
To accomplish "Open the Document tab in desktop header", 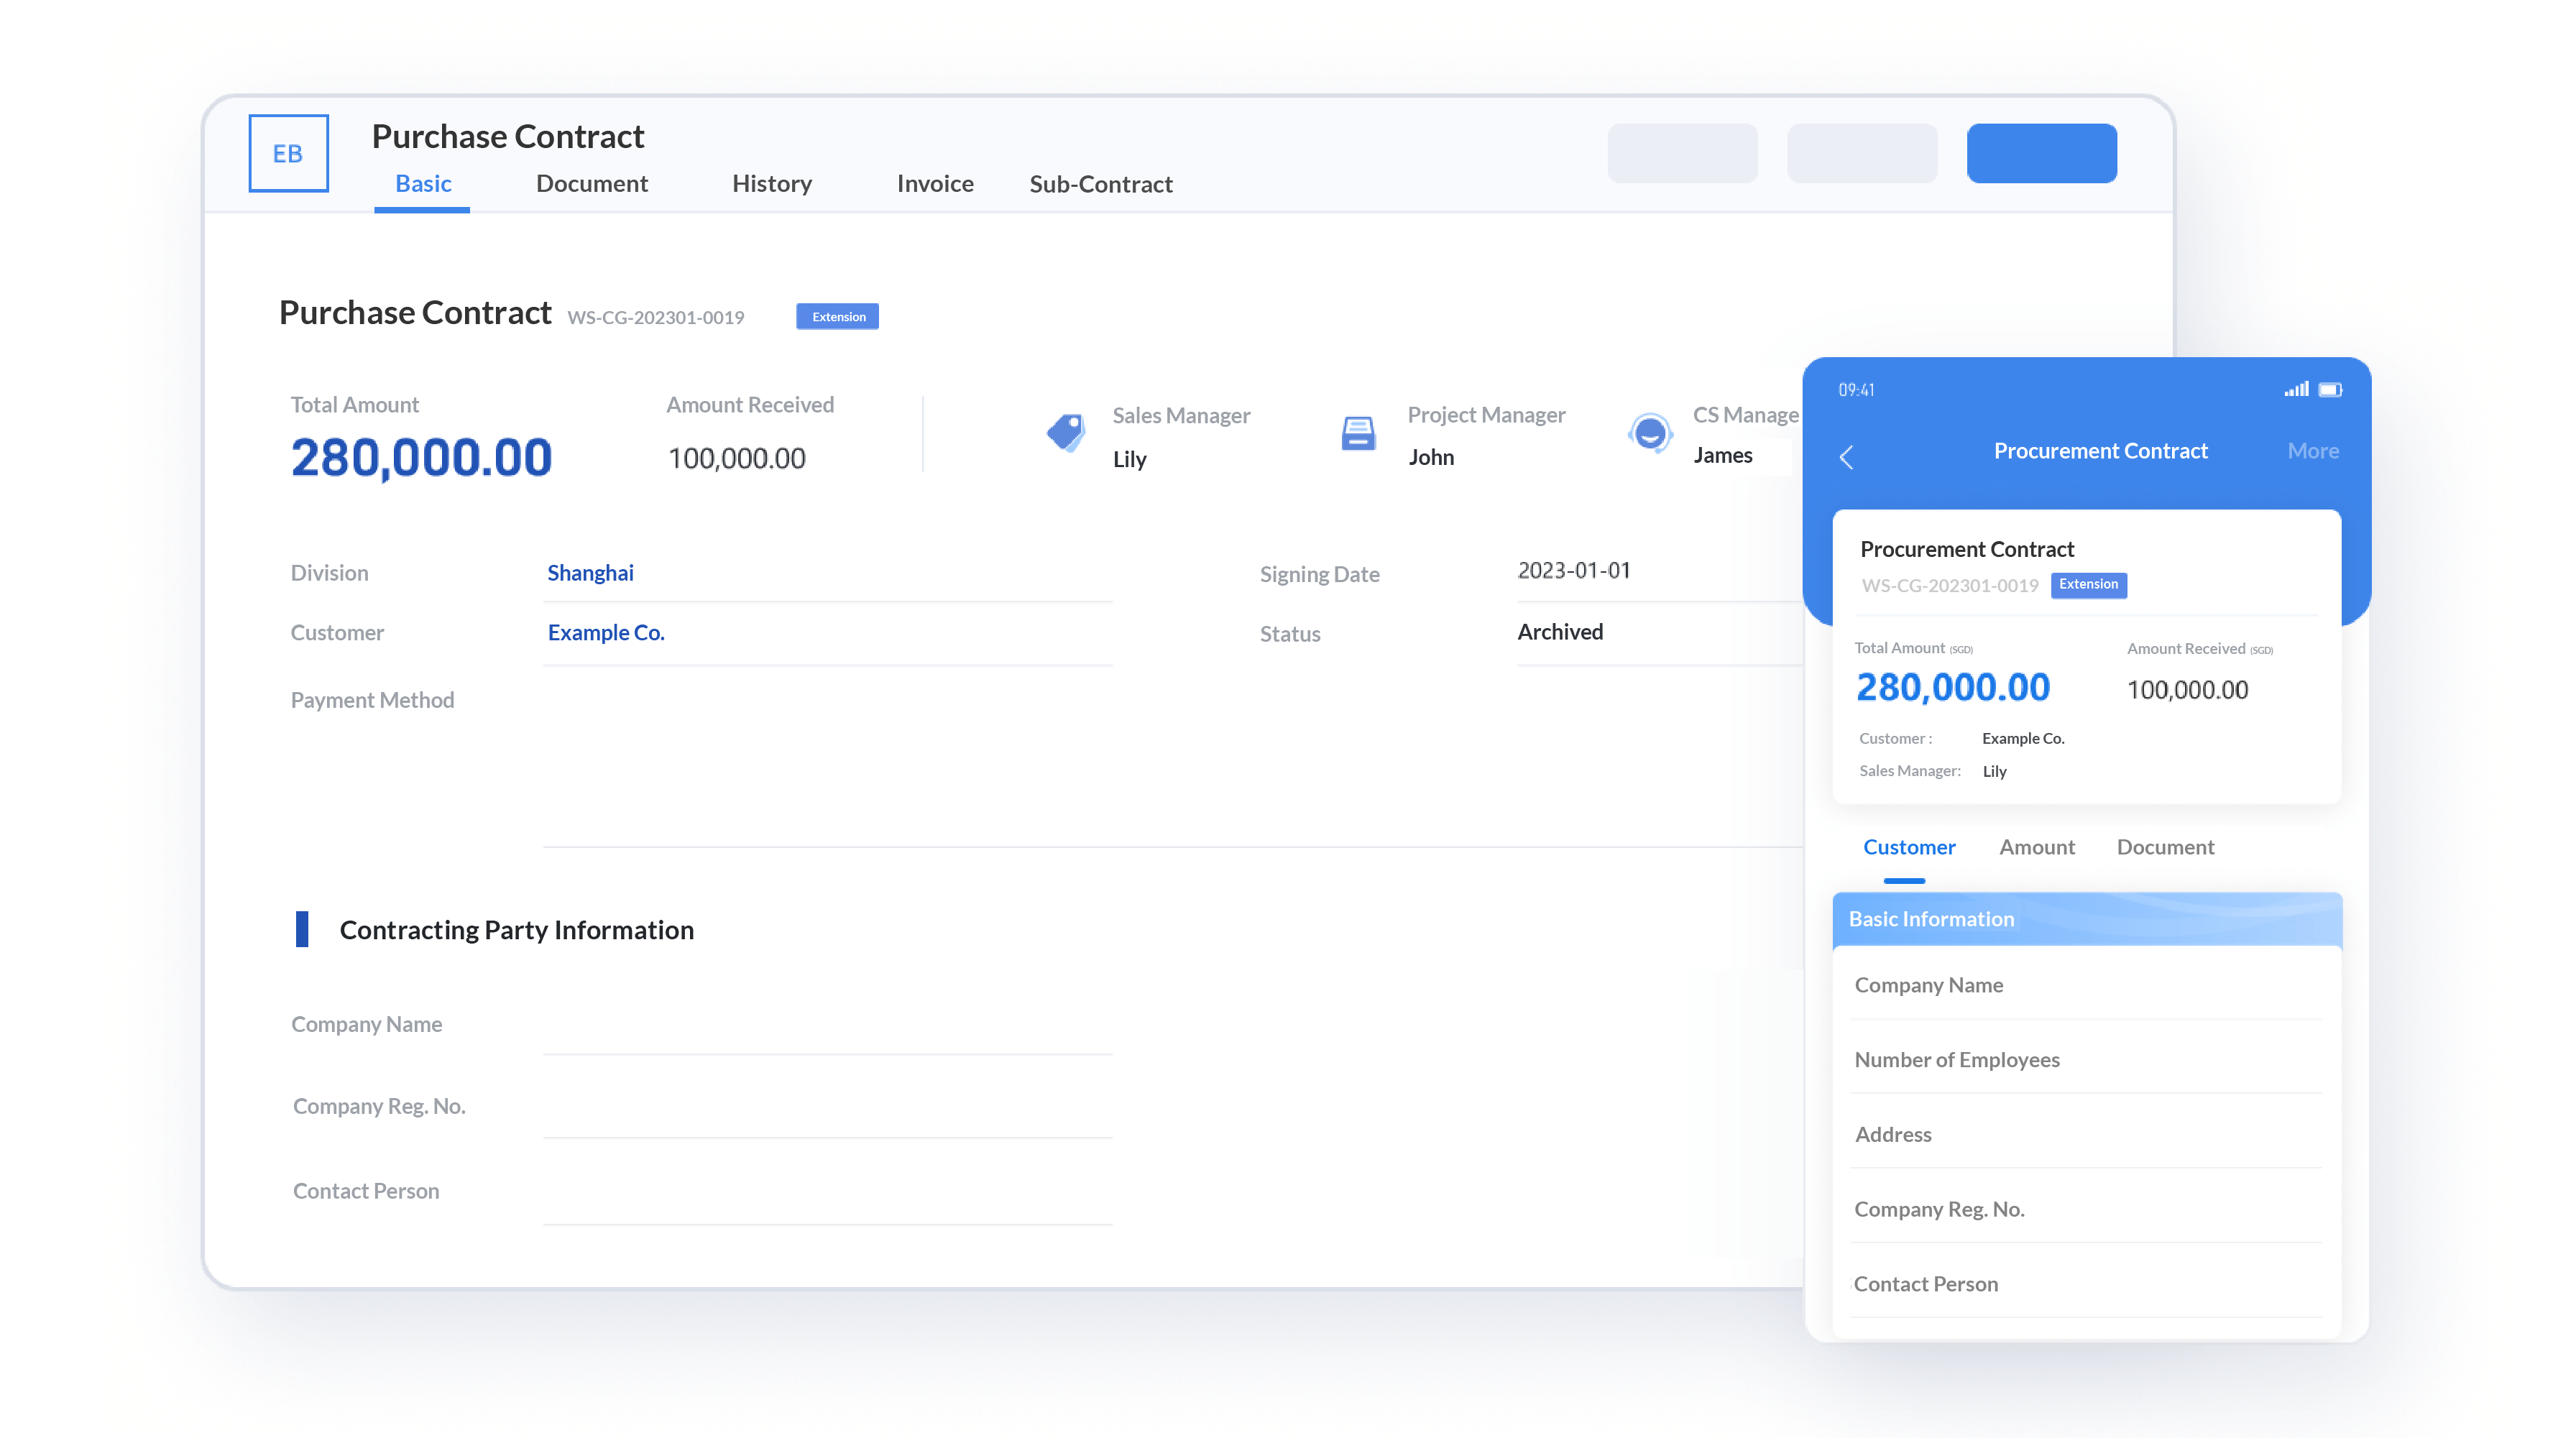I will pos(591,184).
